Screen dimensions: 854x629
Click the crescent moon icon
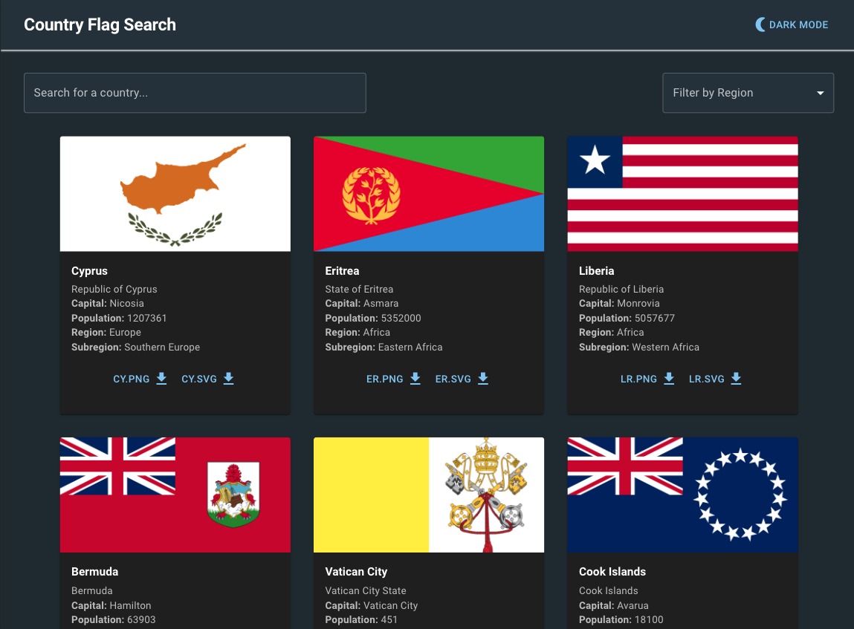pos(760,25)
